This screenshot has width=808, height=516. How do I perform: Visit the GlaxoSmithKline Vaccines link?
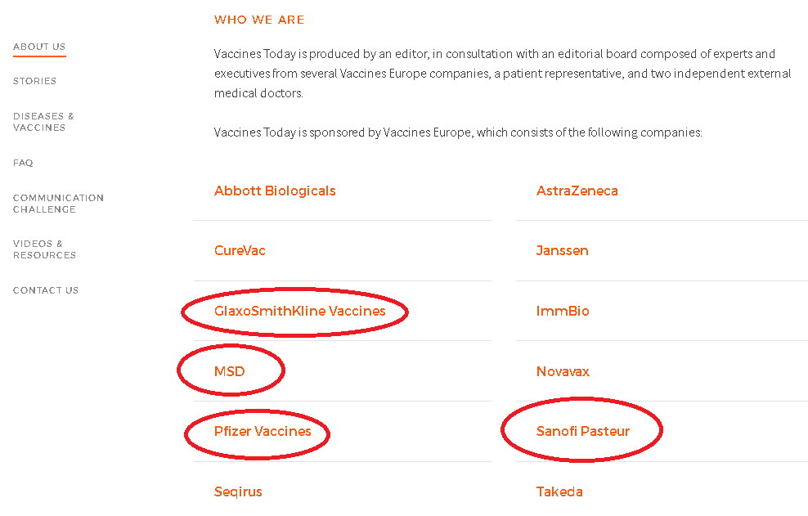point(299,311)
